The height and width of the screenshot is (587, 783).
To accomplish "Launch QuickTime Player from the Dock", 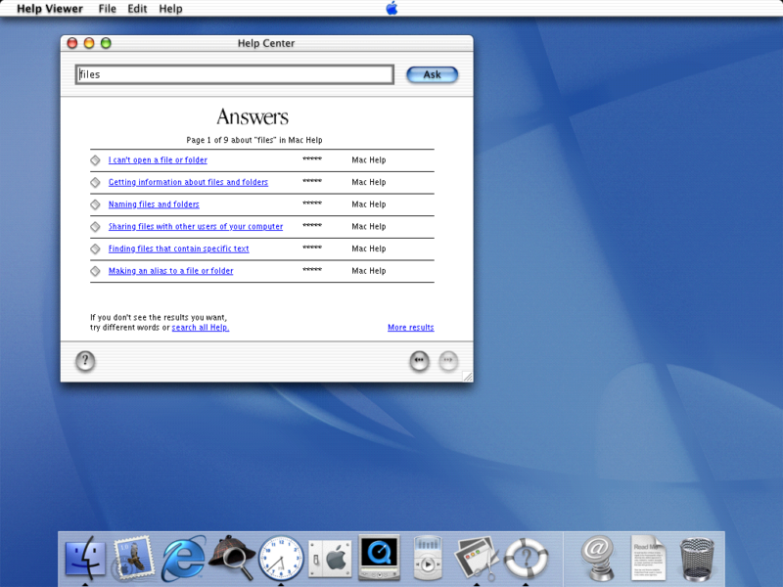I will click(379, 558).
